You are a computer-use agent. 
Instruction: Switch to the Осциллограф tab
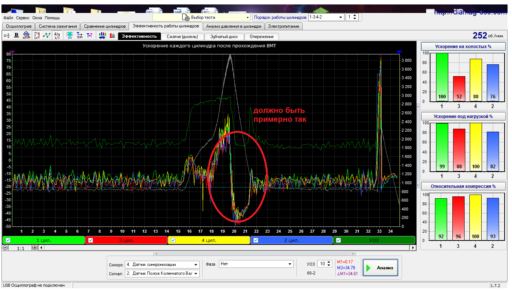(19, 26)
